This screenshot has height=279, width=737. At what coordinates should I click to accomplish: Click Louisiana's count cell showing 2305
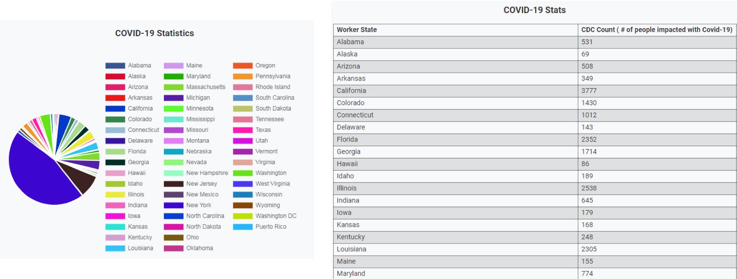click(589, 249)
